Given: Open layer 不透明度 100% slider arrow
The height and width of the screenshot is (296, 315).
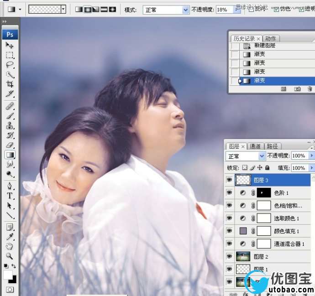Looking at the screenshot, I should click(312, 156).
